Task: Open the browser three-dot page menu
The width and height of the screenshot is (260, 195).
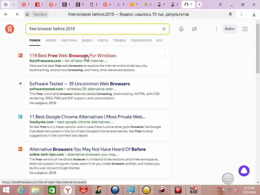Action: tap(241, 14)
